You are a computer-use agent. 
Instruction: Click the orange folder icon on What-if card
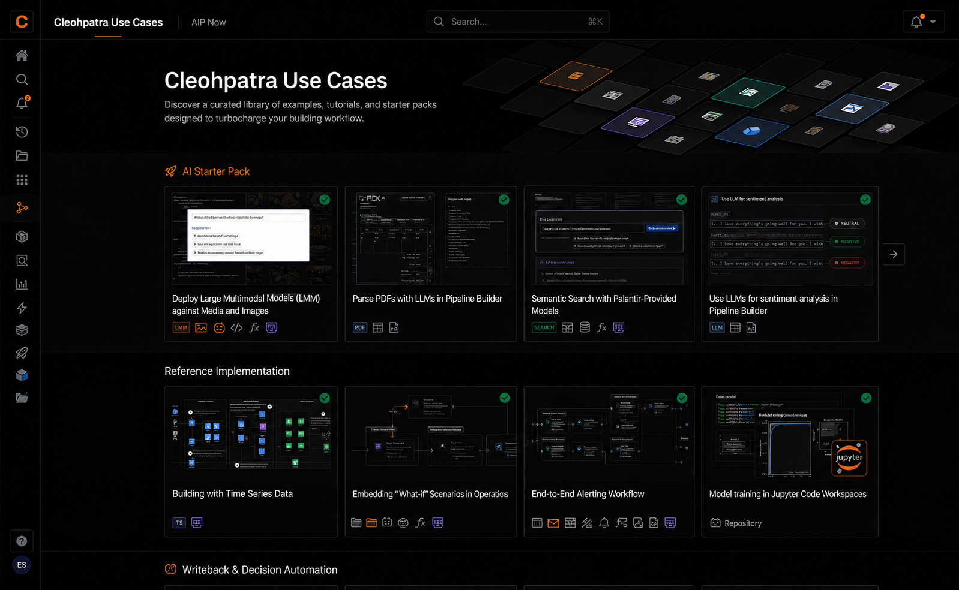point(371,523)
